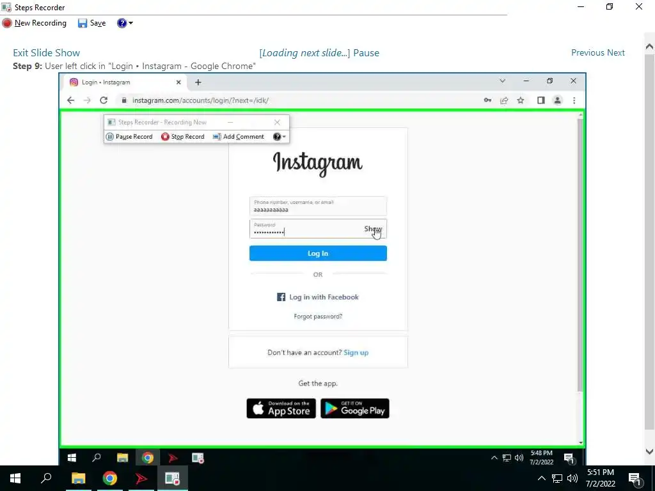This screenshot has width=655, height=491.
Task: Click Forgot password? link
Action: (318, 316)
